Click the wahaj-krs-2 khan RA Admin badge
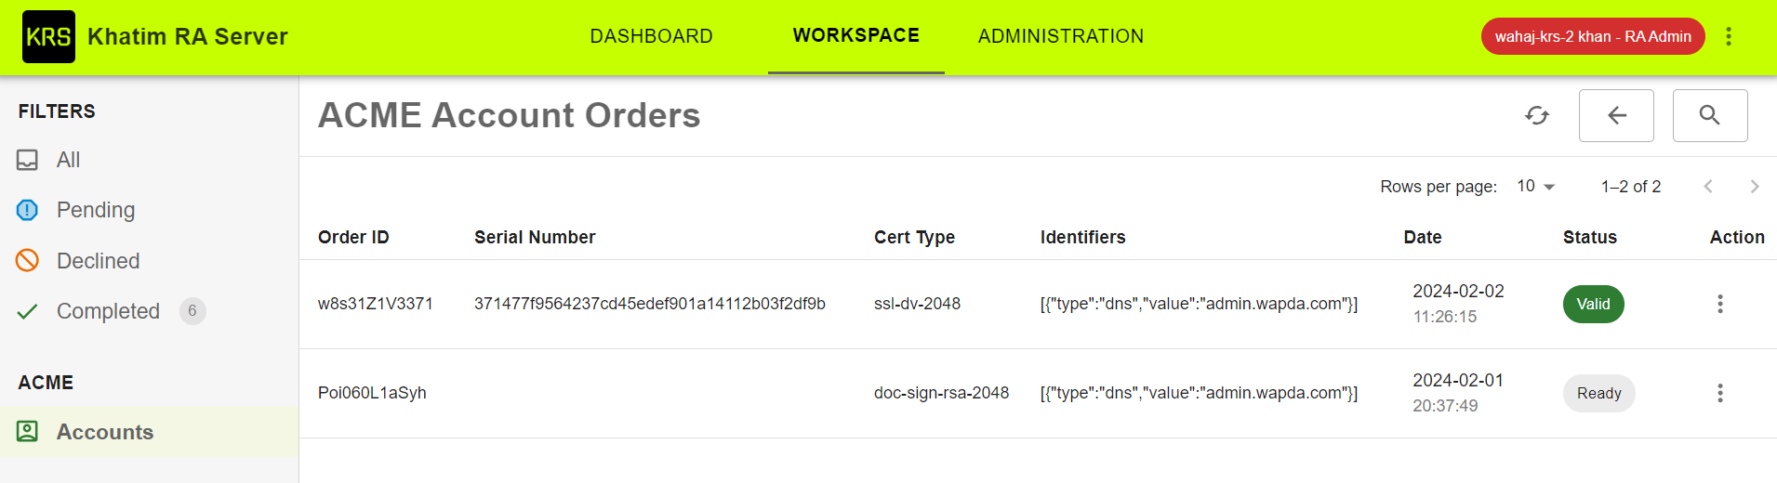This screenshot has height=483, width=1777. coord(1593,36)
